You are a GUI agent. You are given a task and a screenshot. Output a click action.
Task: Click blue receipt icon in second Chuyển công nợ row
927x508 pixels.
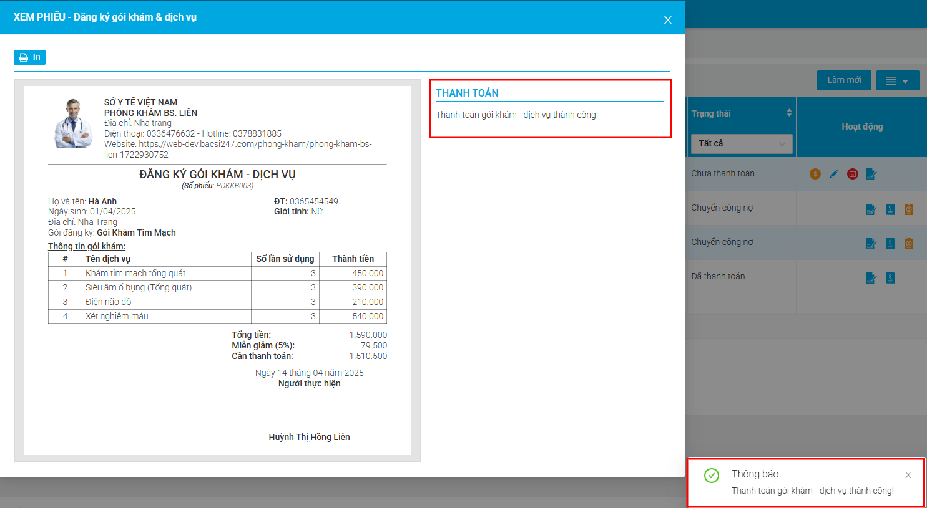tap(890, 244)
